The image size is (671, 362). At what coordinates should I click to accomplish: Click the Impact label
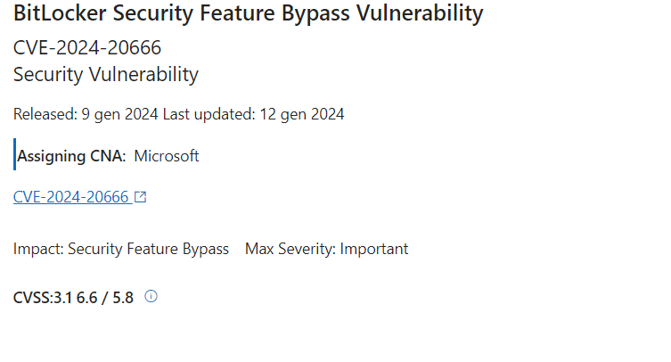[x=38, y=249]
